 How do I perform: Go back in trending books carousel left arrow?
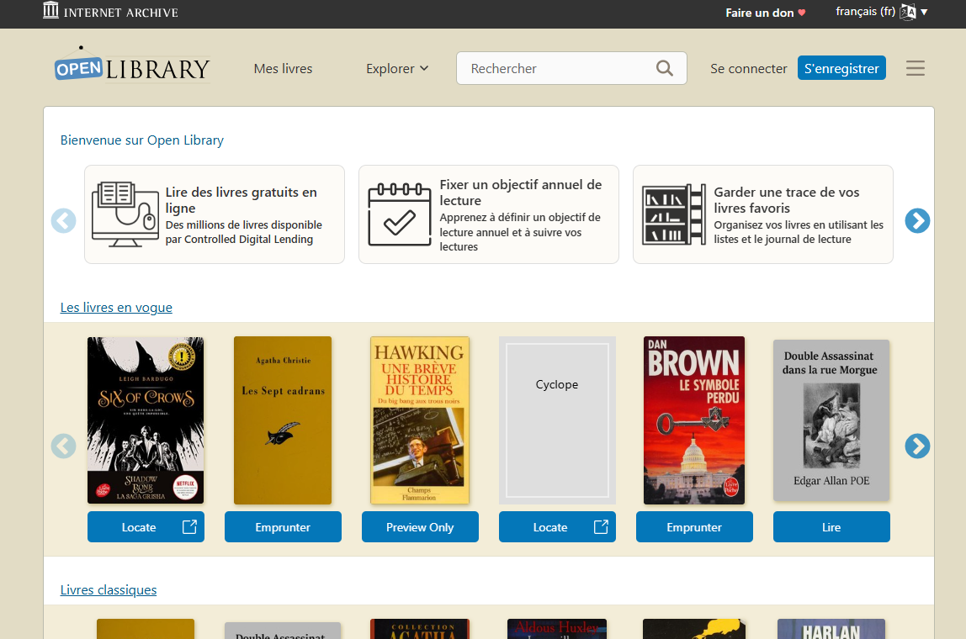pos(63,446)
